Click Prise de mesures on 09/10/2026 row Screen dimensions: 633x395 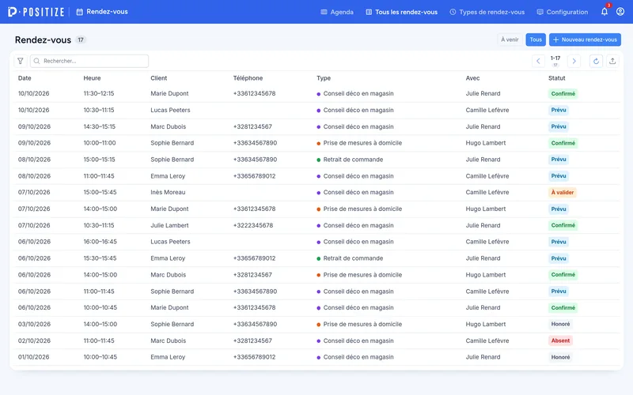tap(362, 143)
